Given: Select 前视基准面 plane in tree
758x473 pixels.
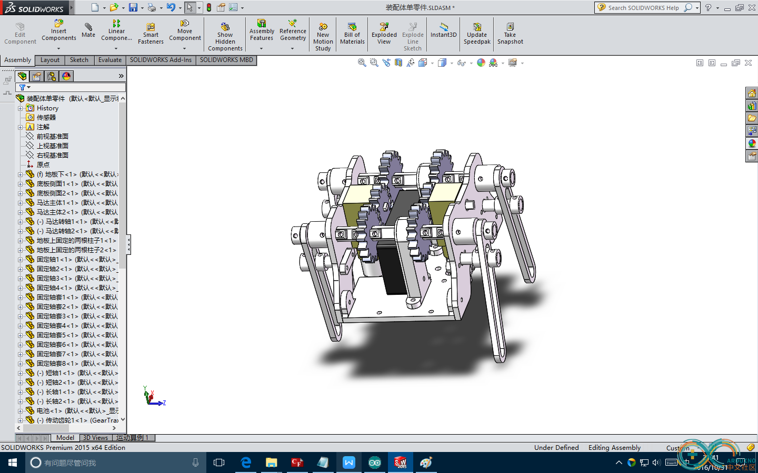Looking at the screenshot, I should (x=53, y=137).
